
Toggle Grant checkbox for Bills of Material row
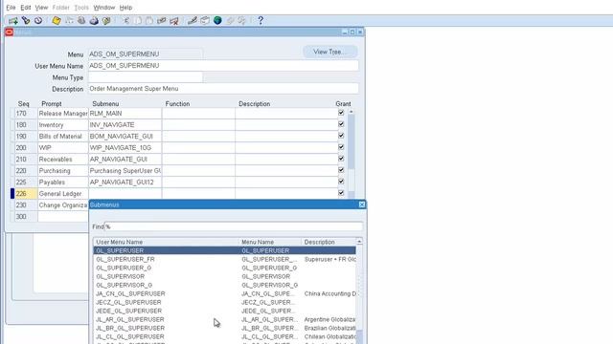click(341, 136)
